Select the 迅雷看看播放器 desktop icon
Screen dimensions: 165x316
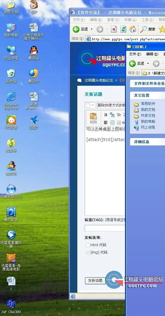tap(11, 239)
